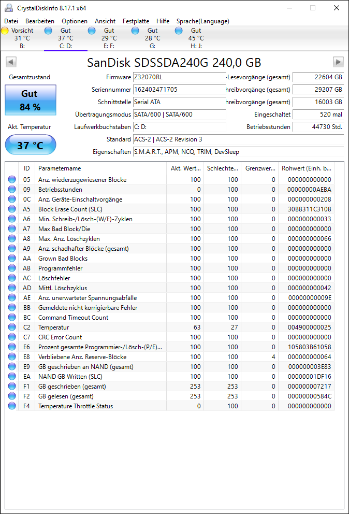Click the Eigenschaften S.M.A.R.T. field

[x=238, y=152]
